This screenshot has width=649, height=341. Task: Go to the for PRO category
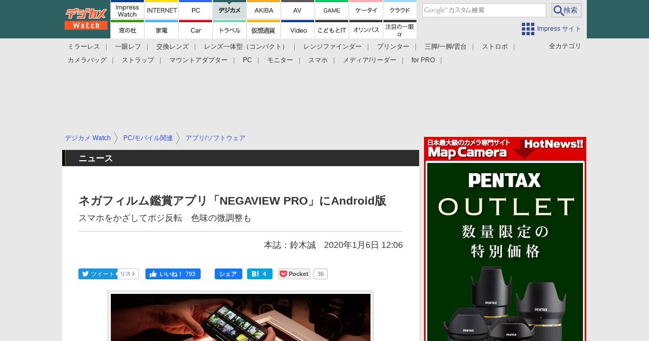423,60
